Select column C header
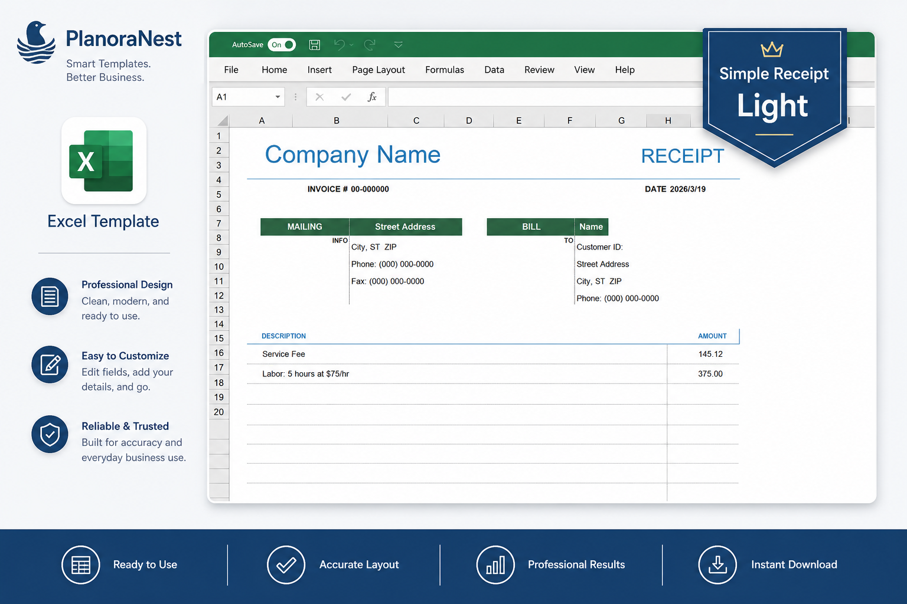The height and width of the screenshot is (604, 907). click(x=416, y=120)
